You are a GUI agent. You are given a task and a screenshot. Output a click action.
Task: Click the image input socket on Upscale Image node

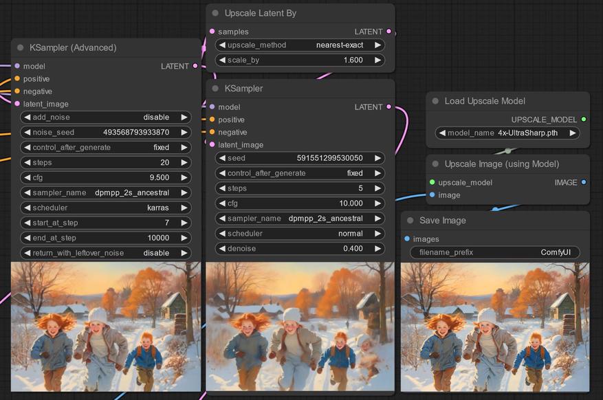(x=432, y=195)
